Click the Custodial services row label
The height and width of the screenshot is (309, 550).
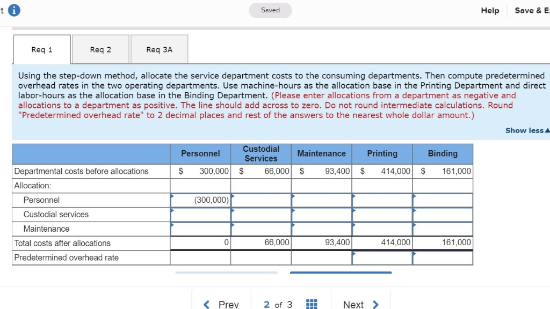56,215
